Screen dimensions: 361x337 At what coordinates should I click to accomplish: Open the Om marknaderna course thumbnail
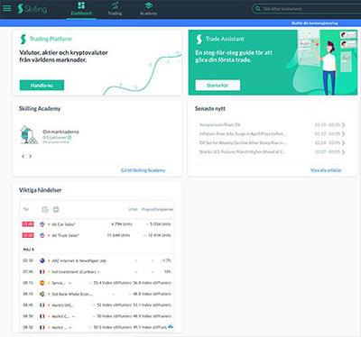point(29,135)
